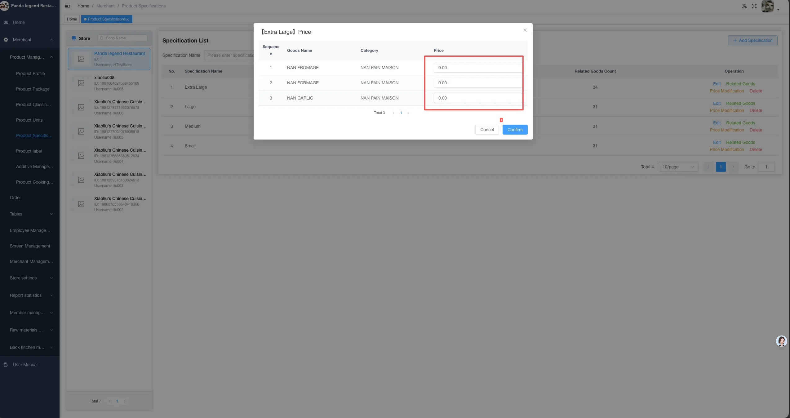The width and height of the screenshot is (790, 418).
Task: Click the Home breadcrumb link
Action: [83, 6]
